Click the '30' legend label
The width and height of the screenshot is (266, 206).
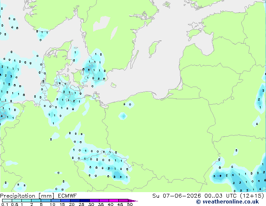(91, 204)
